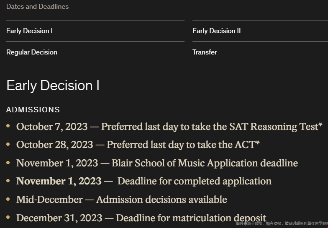Image resolution: width=328 pixels, height=228 pixels.
Task: Click the October 28, 2023 ACT list item
Action: pyautogui.click(x=138, y=145)
